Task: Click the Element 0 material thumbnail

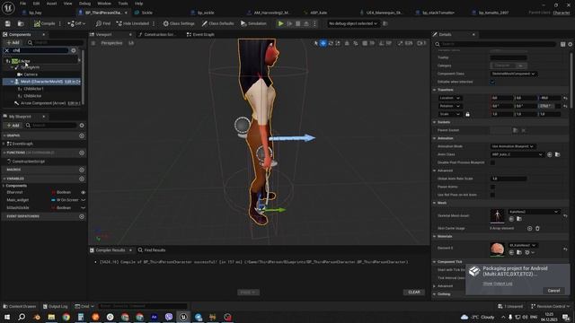Action: coord(497,249)
